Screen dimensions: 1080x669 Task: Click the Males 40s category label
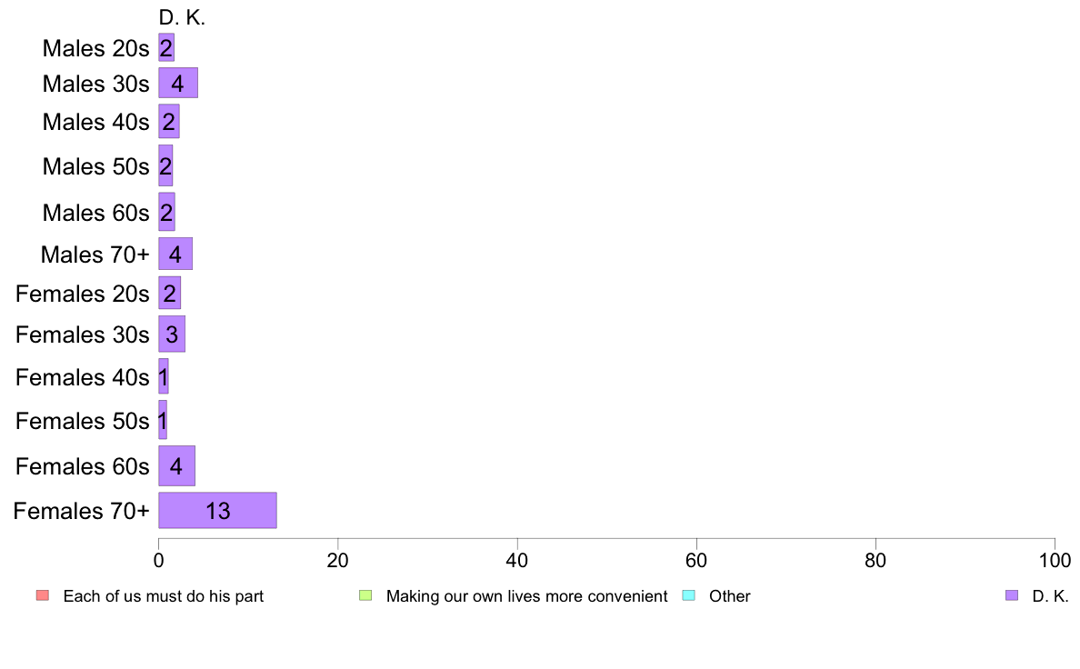[95, 122]
